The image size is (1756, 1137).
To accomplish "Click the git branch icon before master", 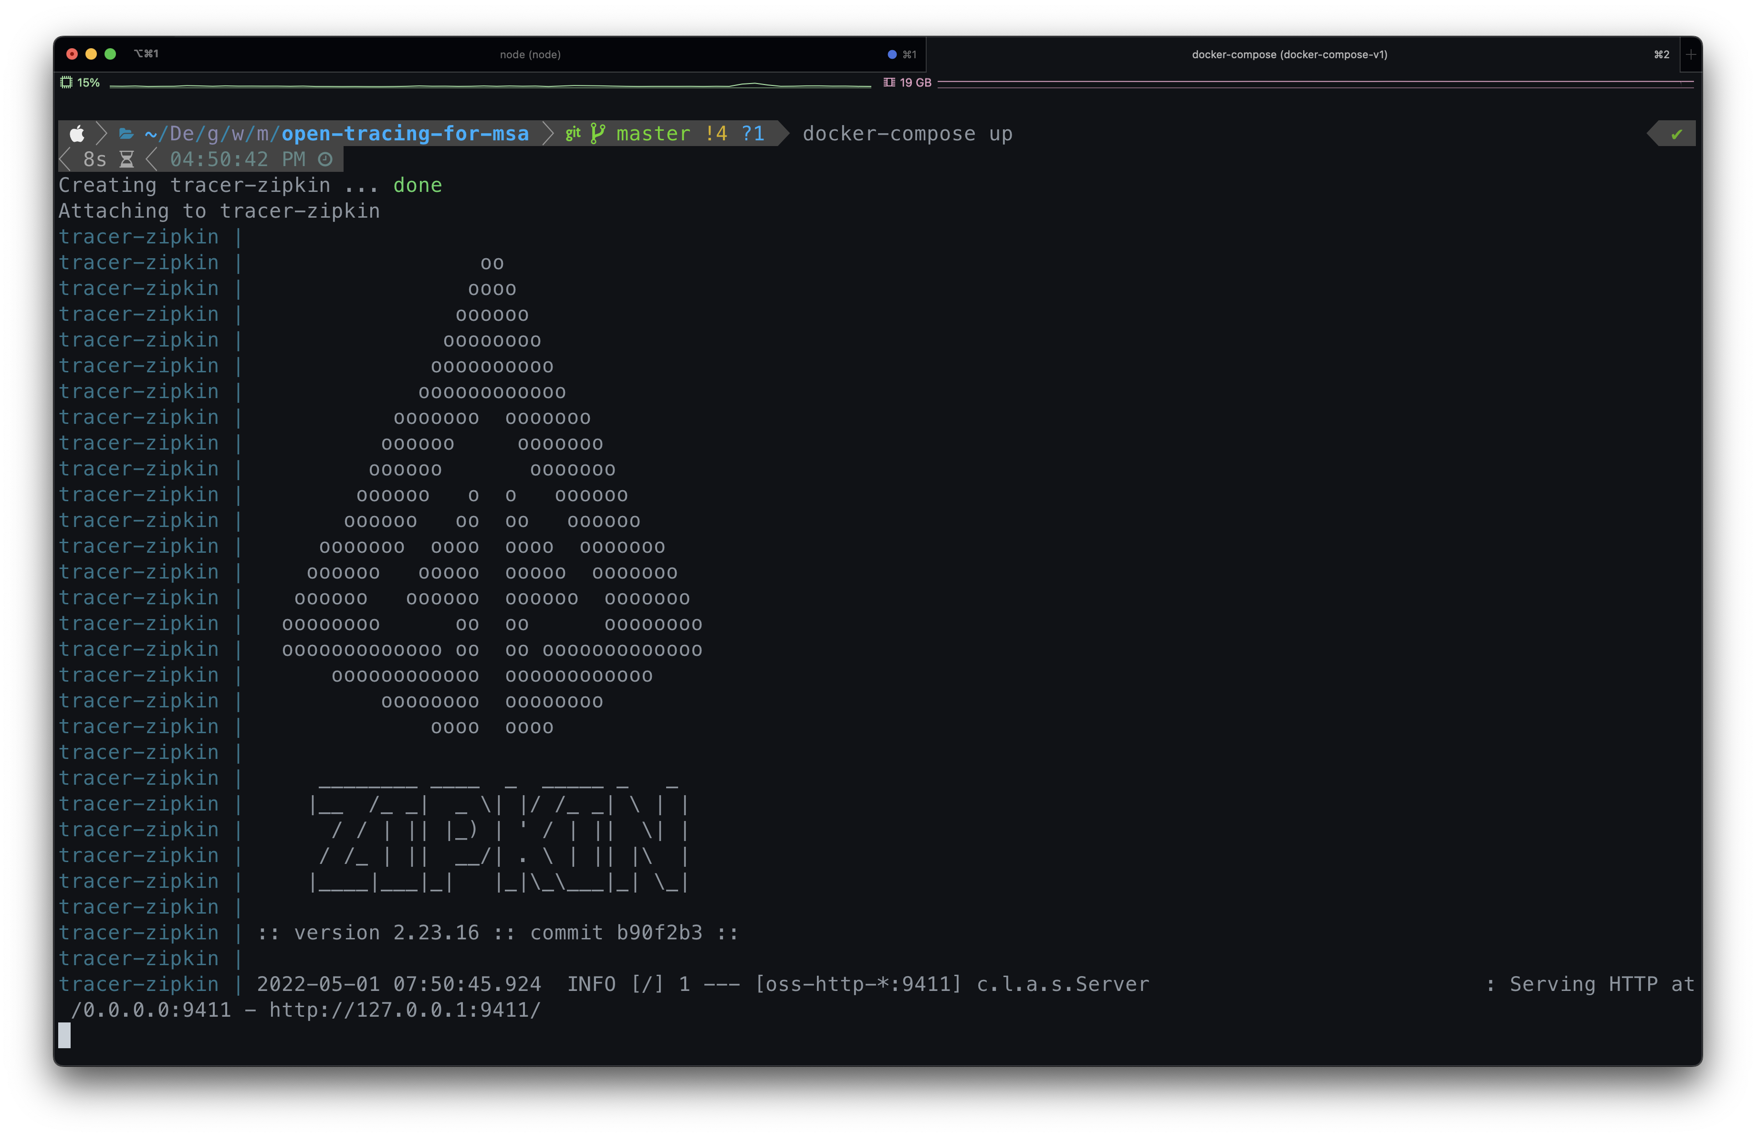I will coord(597,134).
